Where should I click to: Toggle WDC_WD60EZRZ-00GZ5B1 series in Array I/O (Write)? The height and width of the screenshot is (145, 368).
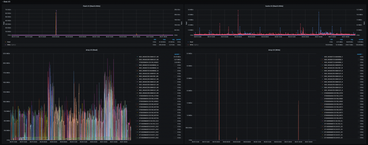[x=333, y=68]
